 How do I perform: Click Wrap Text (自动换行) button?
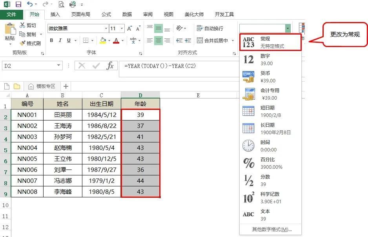click(210, 28)
